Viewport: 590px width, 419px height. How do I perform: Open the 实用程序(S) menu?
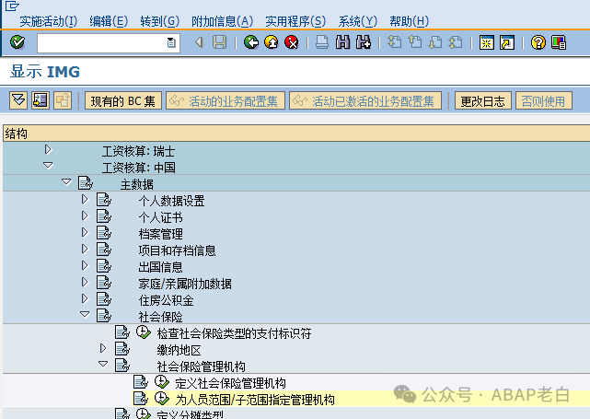tap(295, 21)
